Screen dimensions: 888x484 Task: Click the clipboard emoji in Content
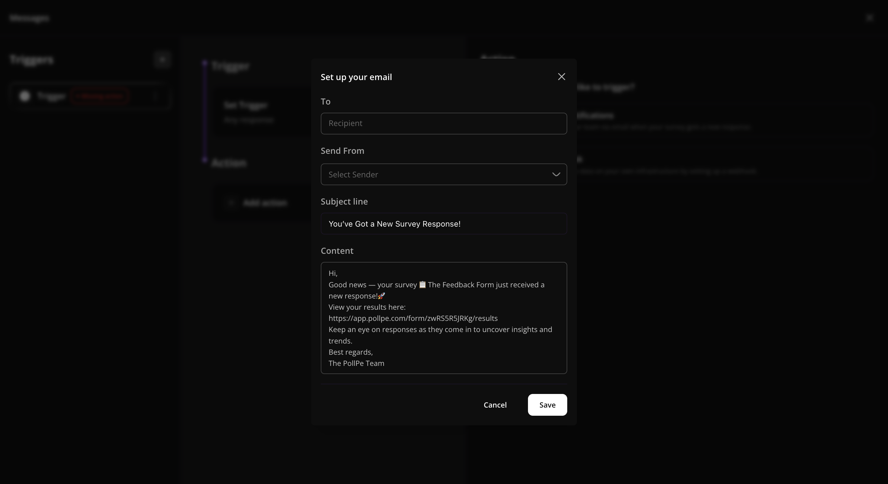pyautogui.click(x=422, y=285)
